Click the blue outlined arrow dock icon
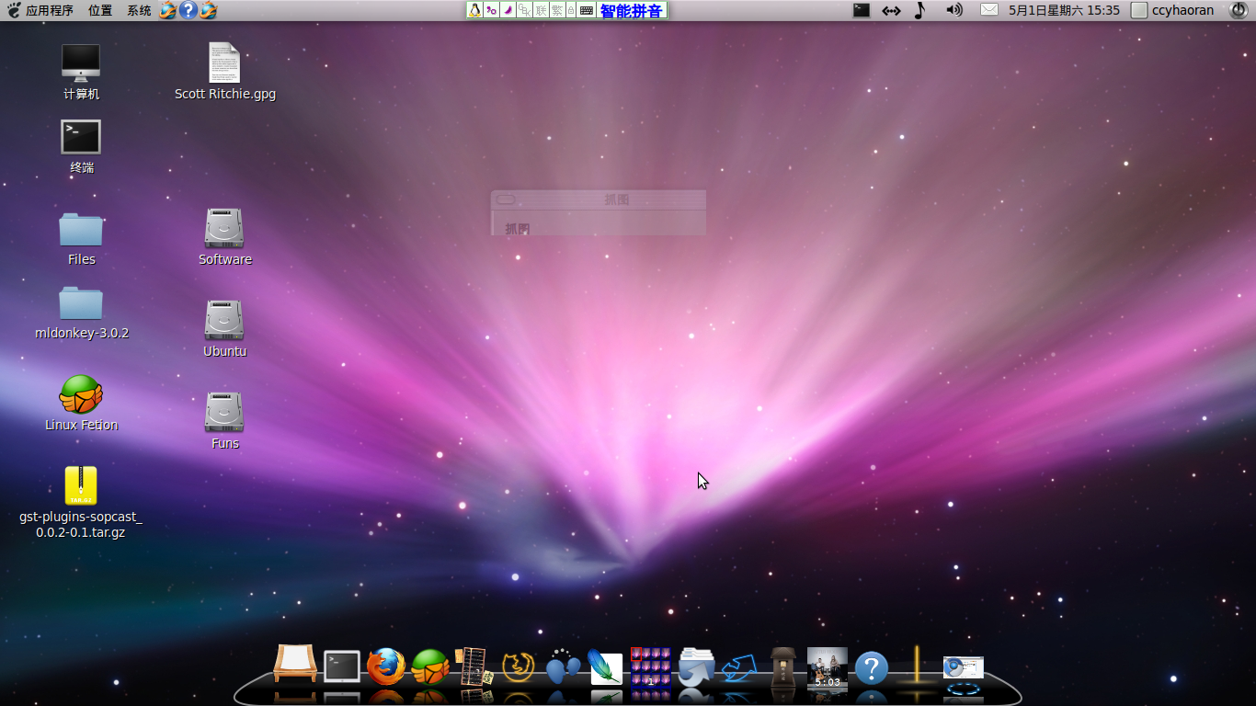 (x=738, y=667)
